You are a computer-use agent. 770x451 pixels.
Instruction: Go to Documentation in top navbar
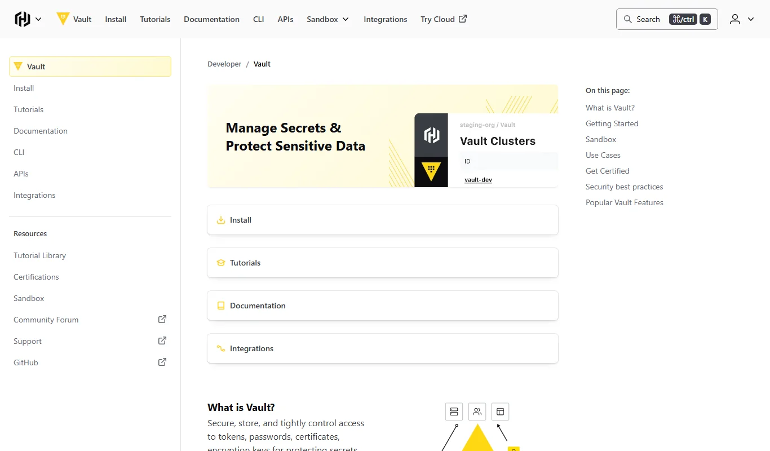pos(211,19)
